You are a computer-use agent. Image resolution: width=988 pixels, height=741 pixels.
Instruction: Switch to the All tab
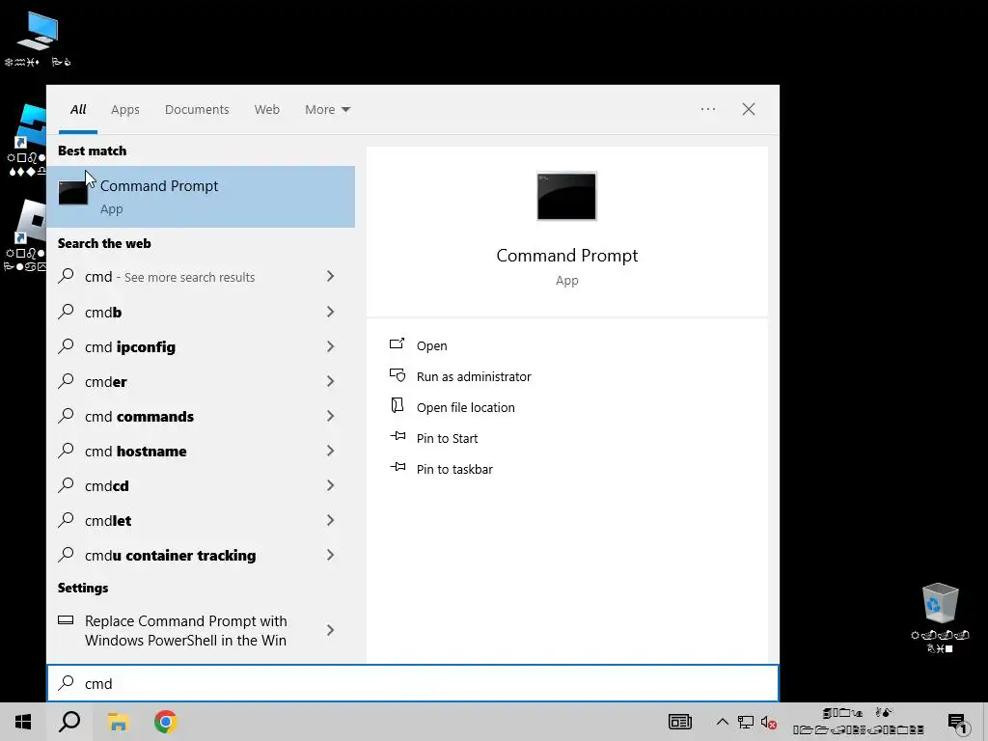(x=78, y=110)
